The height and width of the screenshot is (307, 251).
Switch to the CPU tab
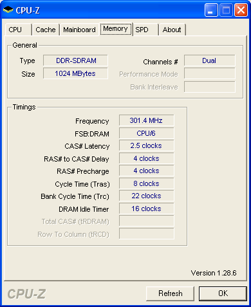[x=18, y=30]
